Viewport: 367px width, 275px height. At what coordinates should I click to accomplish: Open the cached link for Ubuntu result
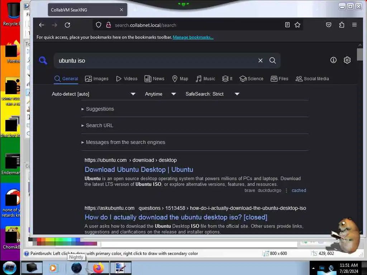point(299,190)
